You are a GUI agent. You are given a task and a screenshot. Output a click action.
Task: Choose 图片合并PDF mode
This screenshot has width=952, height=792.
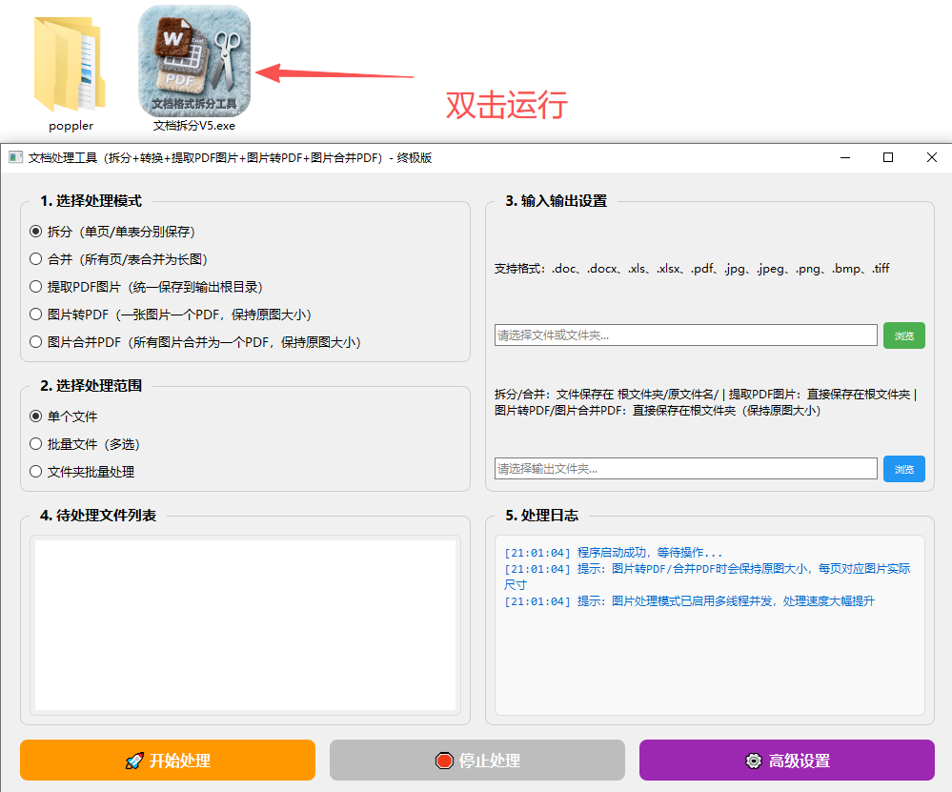point(36,341)
